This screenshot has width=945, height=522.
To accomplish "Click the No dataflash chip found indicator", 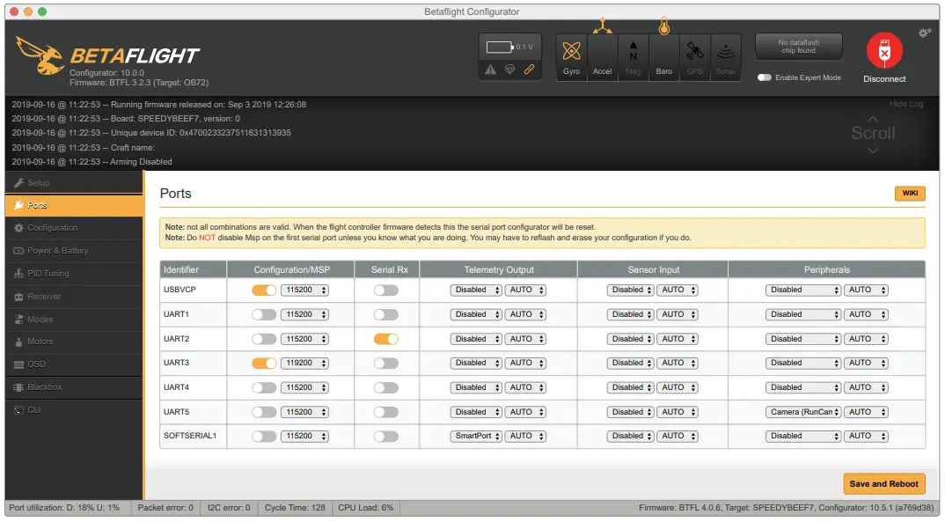I will [x=799, y=47].
